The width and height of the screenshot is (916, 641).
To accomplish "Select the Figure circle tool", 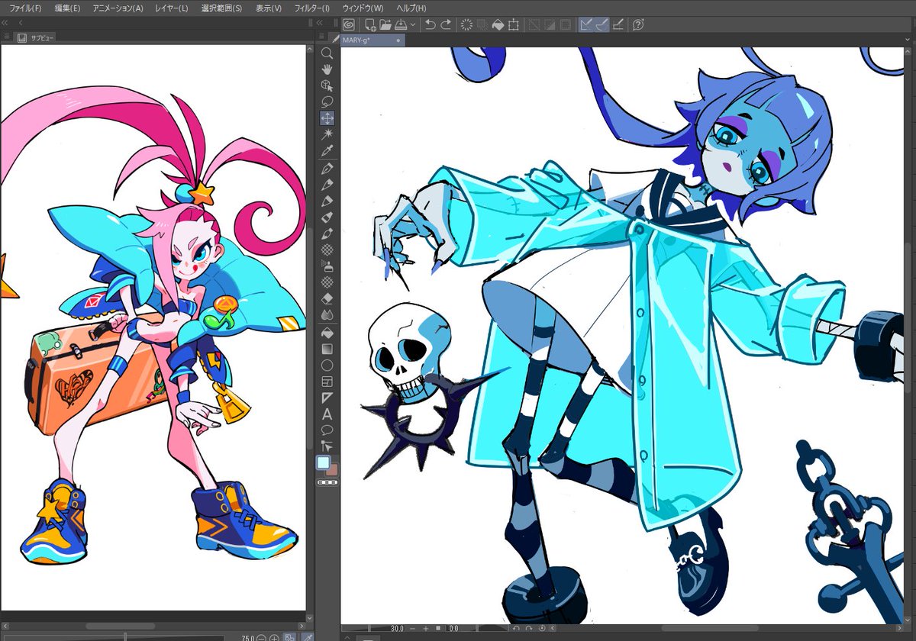I will click(x=327, y=366).
